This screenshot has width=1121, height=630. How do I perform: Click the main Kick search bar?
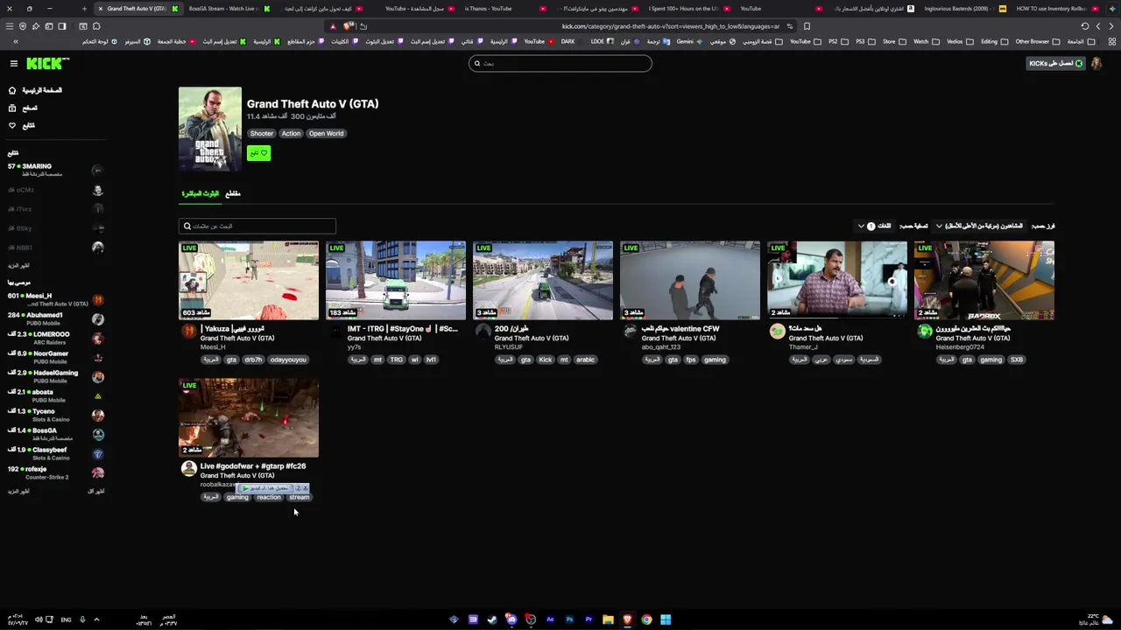pos(560,63)
